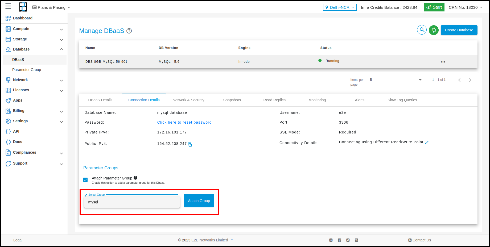Uncheck Attach Parameter Group checkbox
This screenshot has width=490, height=247.
[85, 180]
